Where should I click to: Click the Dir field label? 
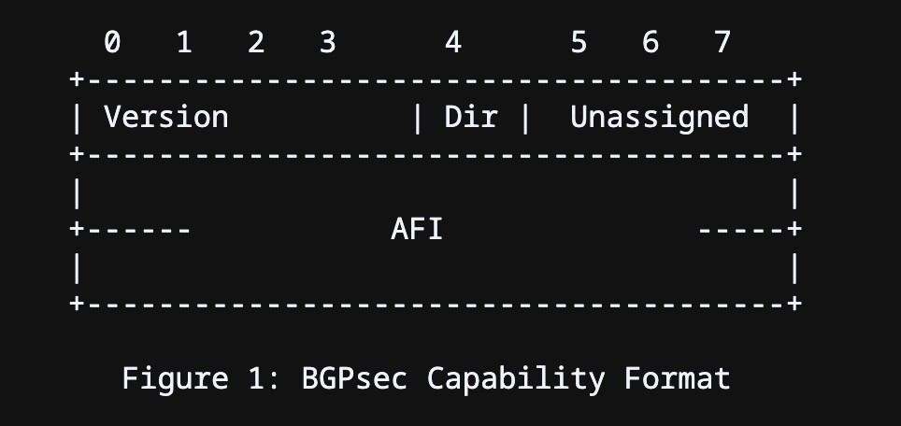pyautogui.click(x=471, y=117)
